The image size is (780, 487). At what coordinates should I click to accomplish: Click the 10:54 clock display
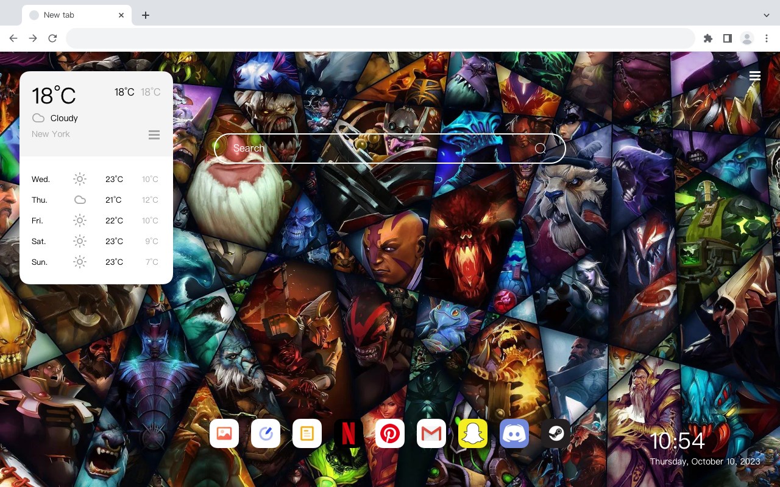click(677, 441)
